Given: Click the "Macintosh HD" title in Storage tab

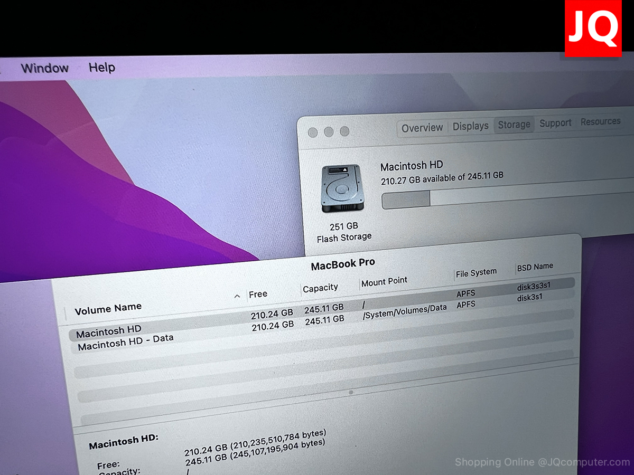Looking at the screenshot, I should [x=412, y=166].
